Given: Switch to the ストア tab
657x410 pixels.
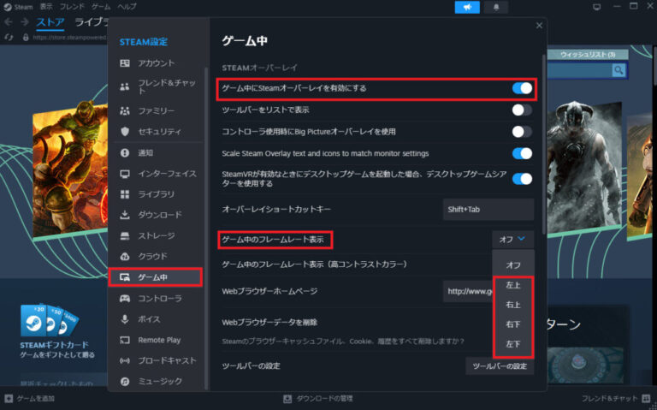Looking at the screenshot, I should pyautogui.click(x=50, y=22).
